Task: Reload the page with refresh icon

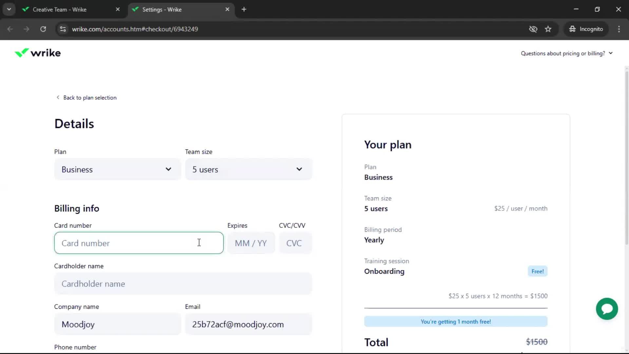Action: tap(43, 29)
